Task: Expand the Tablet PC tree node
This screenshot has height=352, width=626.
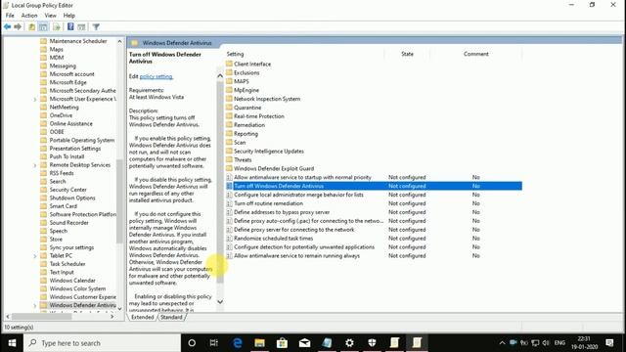Action: click(x=35, y=256)
